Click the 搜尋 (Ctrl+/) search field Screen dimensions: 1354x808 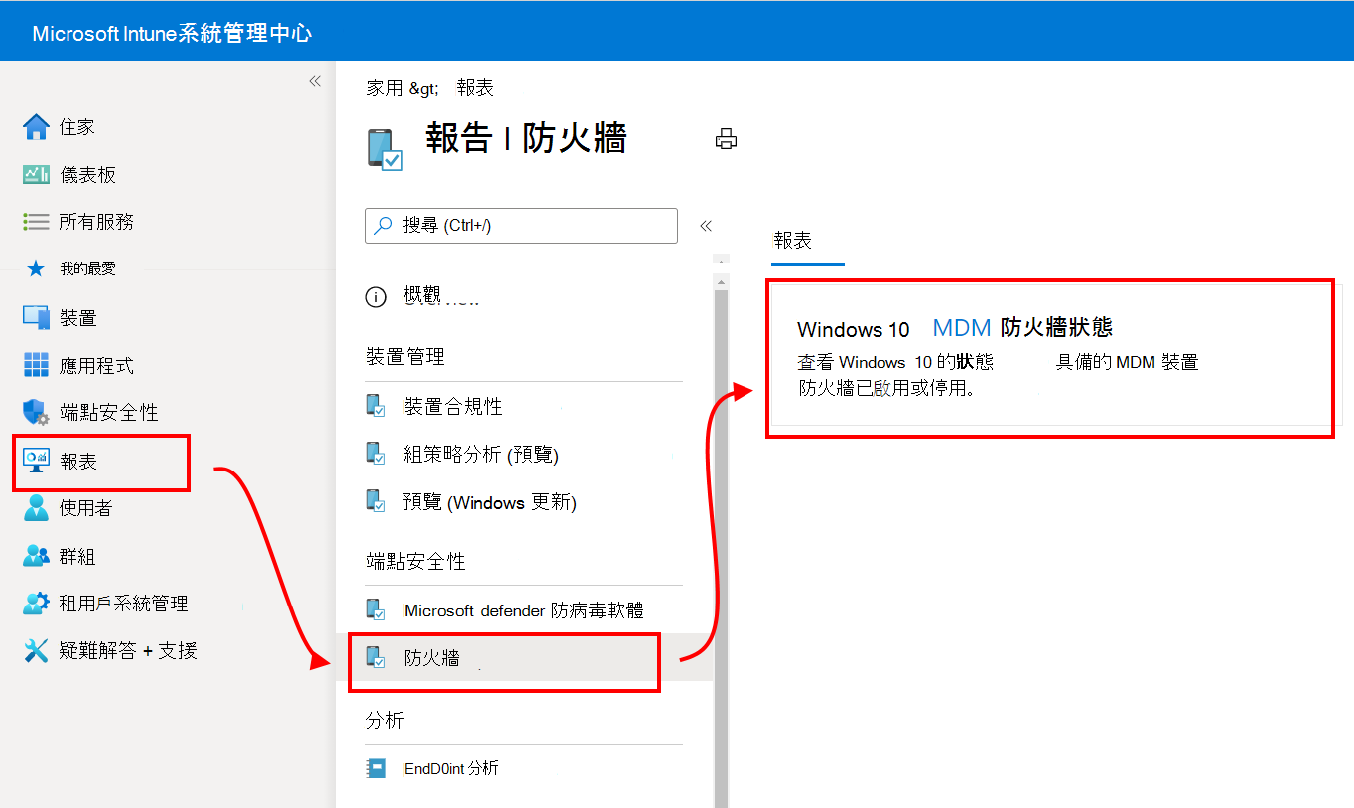522,226
